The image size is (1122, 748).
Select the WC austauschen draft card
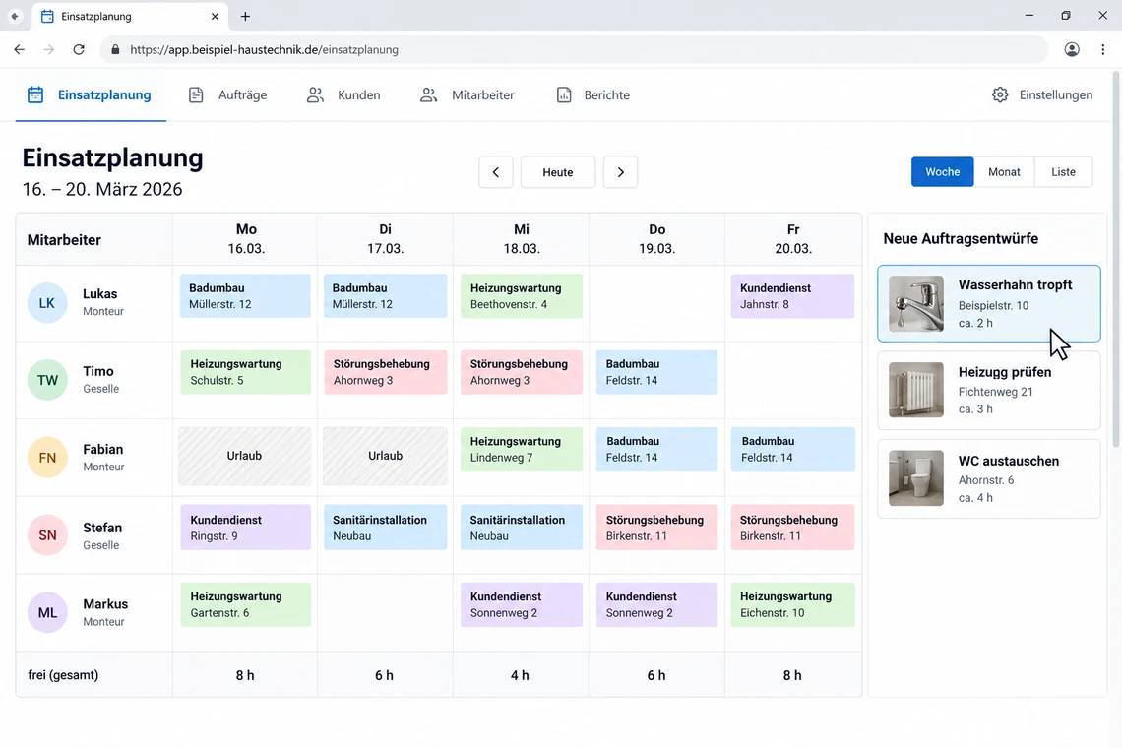pos(989,479)
